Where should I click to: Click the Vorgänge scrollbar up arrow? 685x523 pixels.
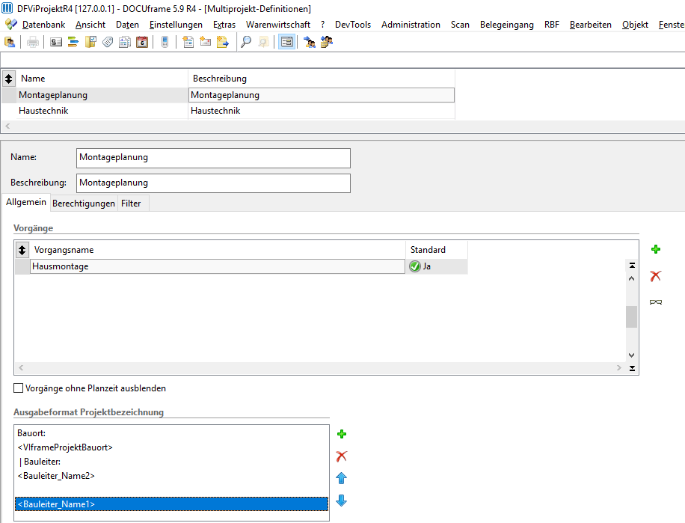631,278
